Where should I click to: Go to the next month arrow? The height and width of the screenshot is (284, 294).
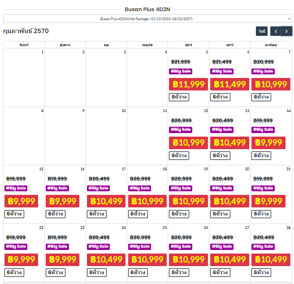(286, 31)
